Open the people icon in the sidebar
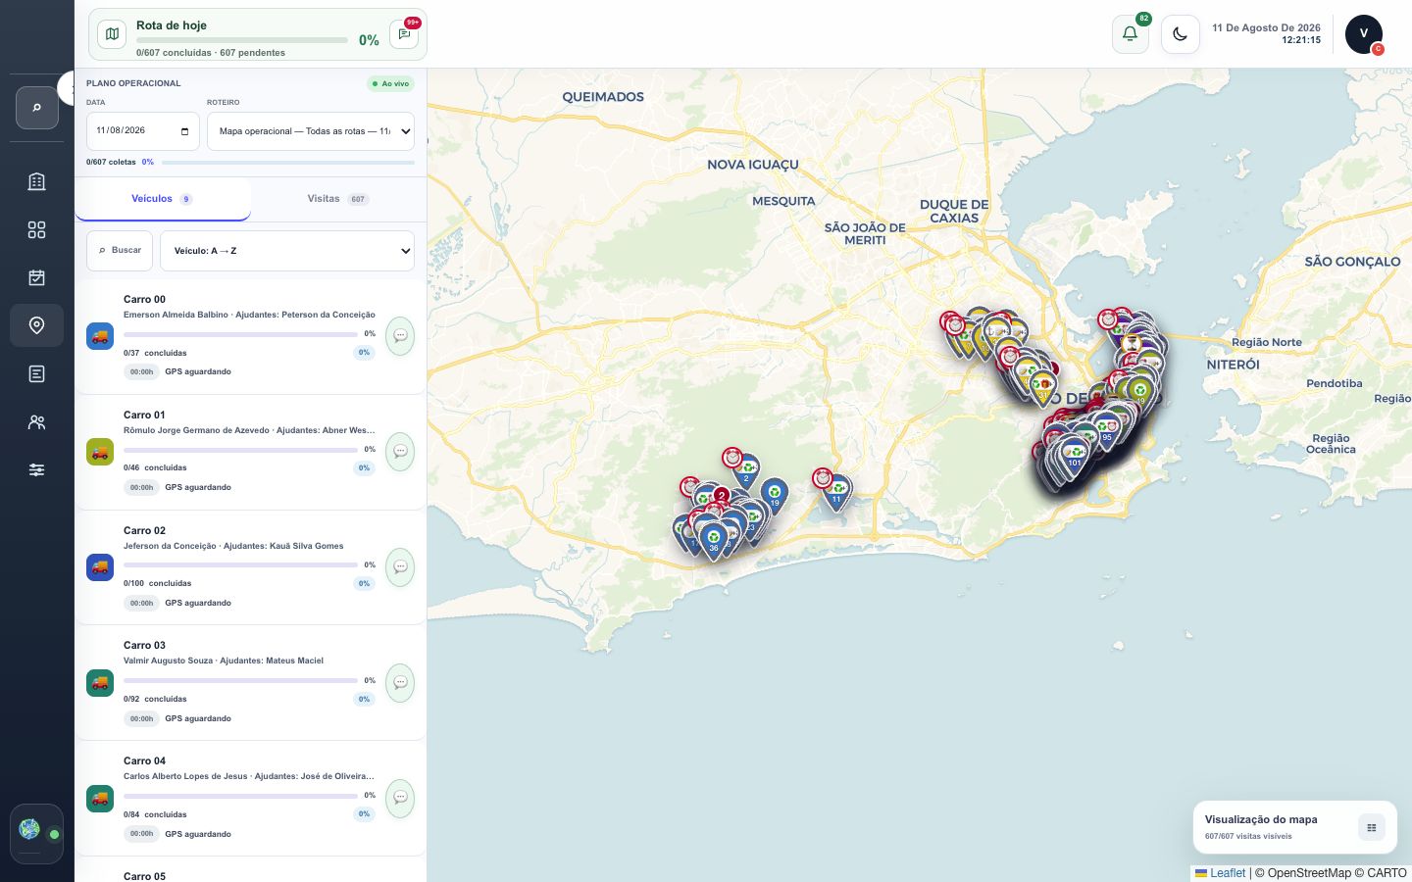This screenshot has width=1412, height=882. pyautogui.click(x=37, y=422)
